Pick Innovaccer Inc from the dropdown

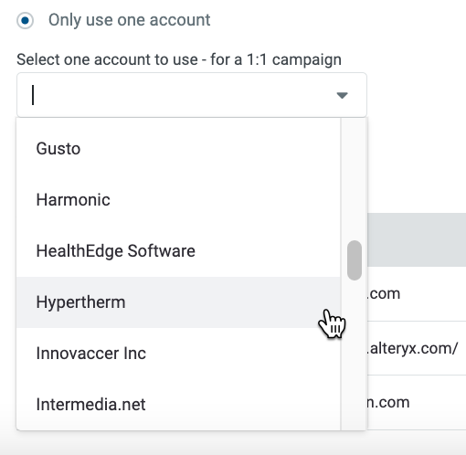coord(178,354)
